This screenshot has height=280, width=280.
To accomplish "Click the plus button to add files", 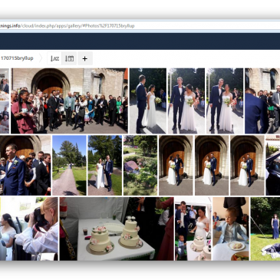I will 85,58.
